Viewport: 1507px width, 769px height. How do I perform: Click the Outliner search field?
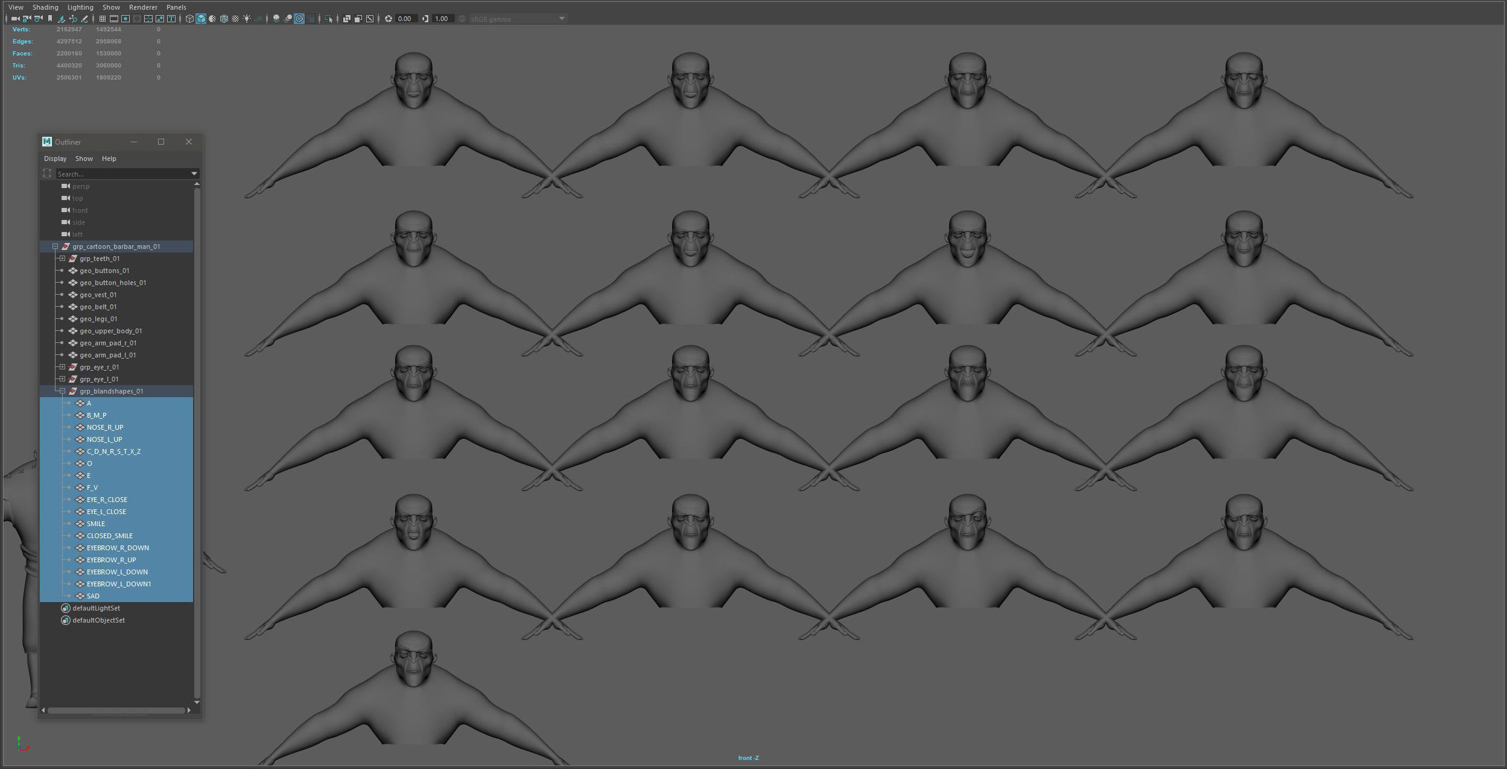coord(121,174)
